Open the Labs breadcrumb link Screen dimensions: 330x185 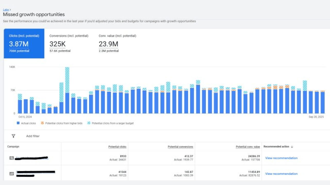(6, 10)
